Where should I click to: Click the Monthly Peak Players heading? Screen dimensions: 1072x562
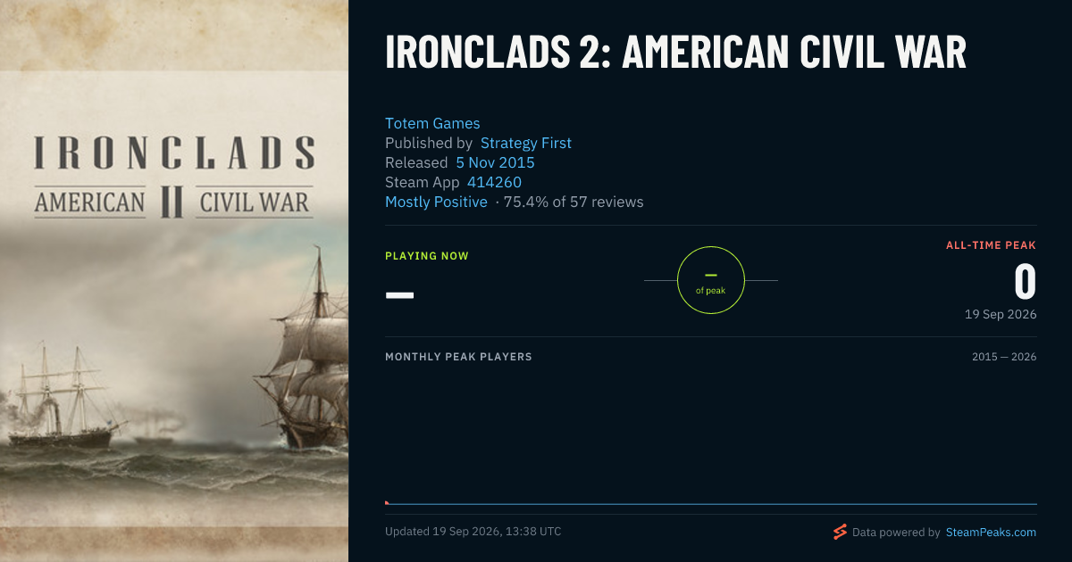tap(458, 357)
